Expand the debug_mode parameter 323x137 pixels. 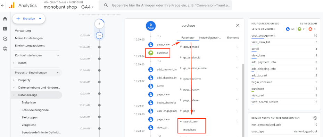pos(181,47)
